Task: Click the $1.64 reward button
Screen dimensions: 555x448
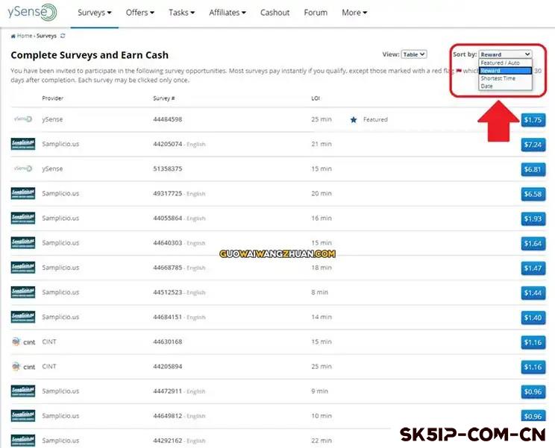Action: click(533, 244)
